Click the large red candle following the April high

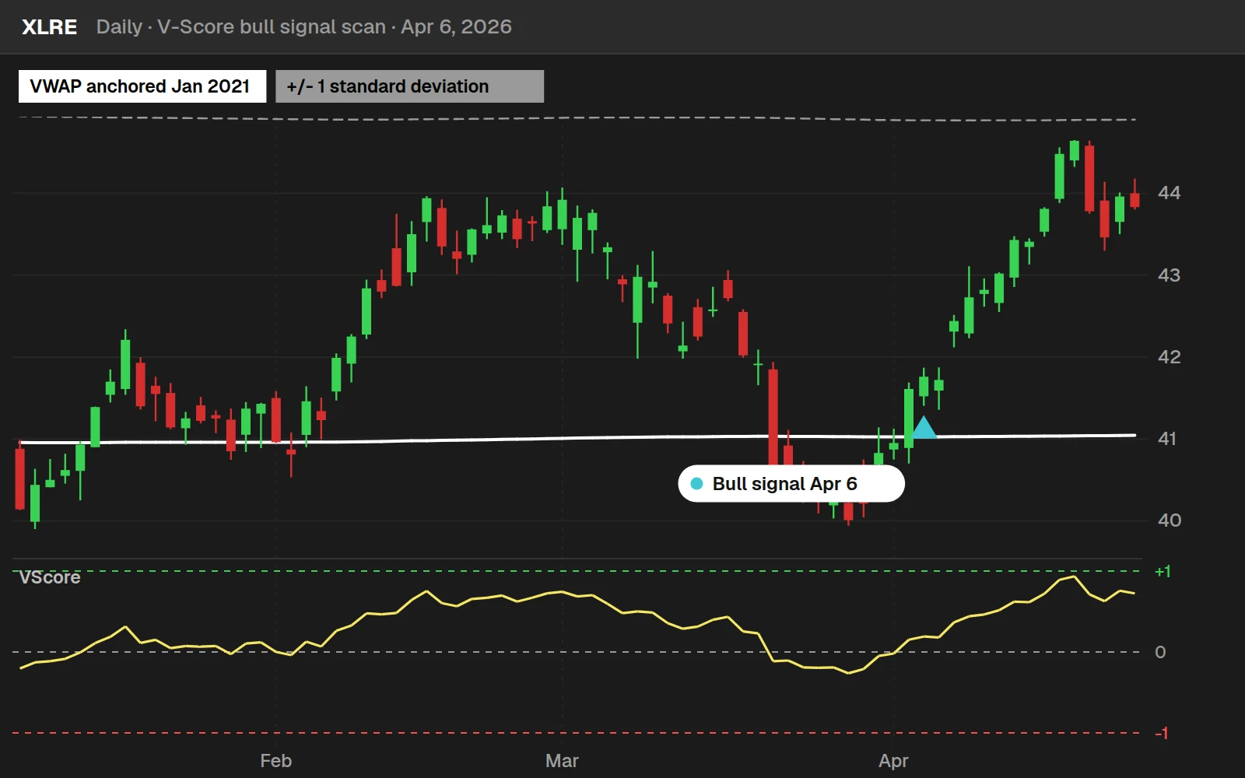coord(1089,178)
